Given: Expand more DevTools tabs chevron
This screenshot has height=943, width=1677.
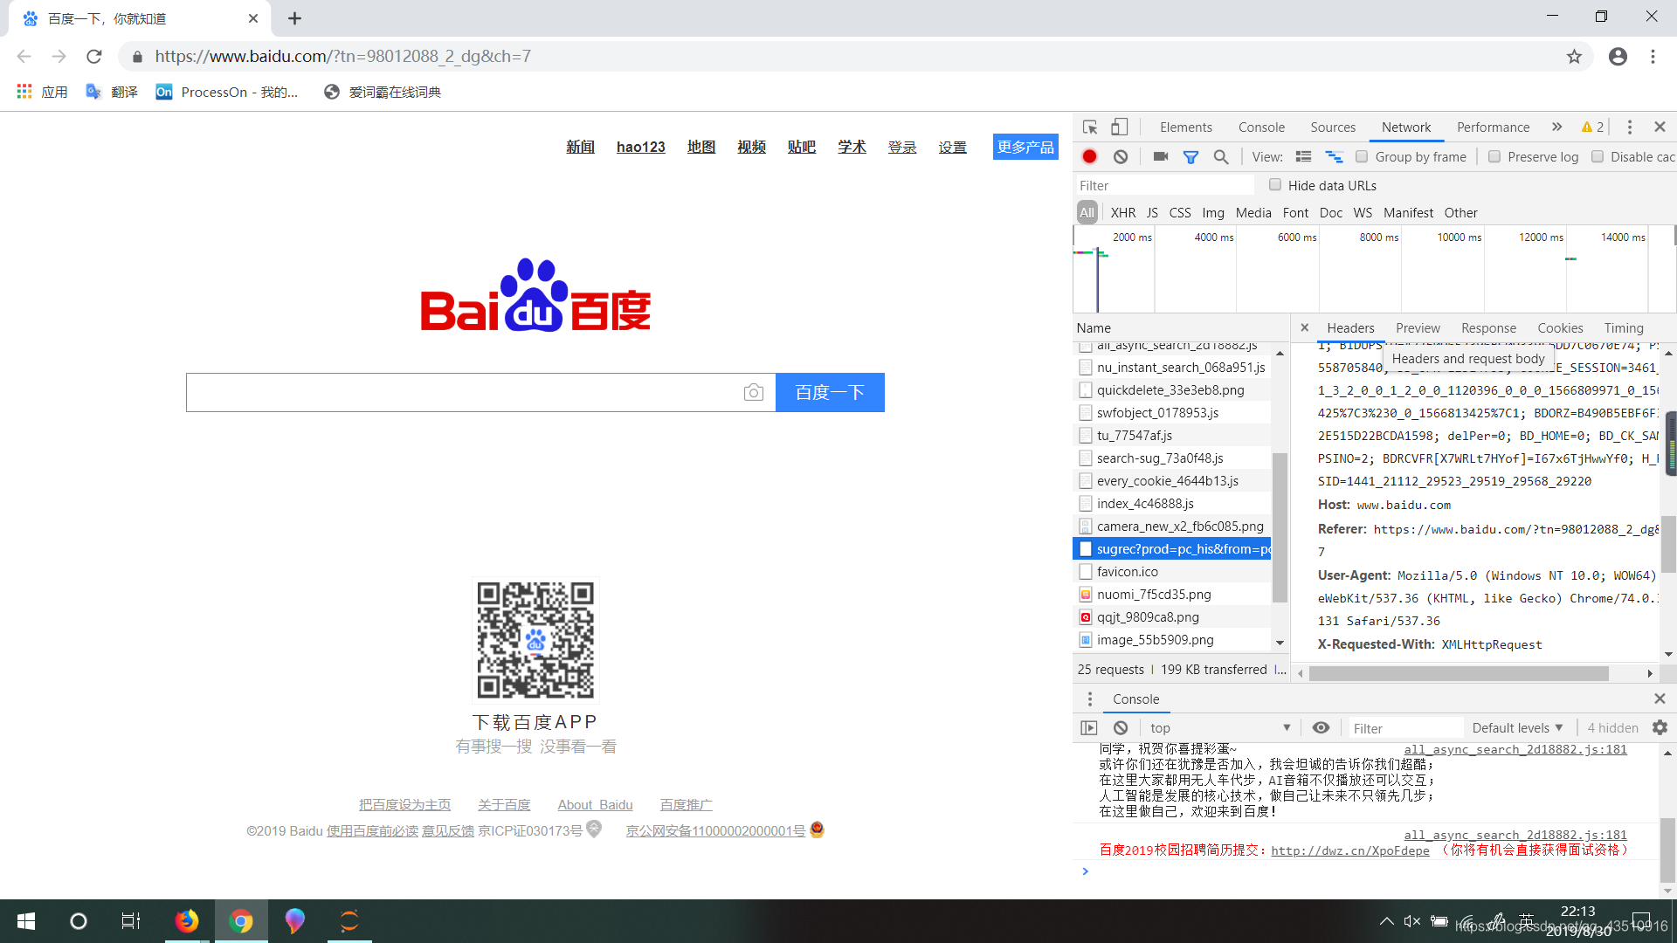Looking at the screenshot, I should [1556, 127].
